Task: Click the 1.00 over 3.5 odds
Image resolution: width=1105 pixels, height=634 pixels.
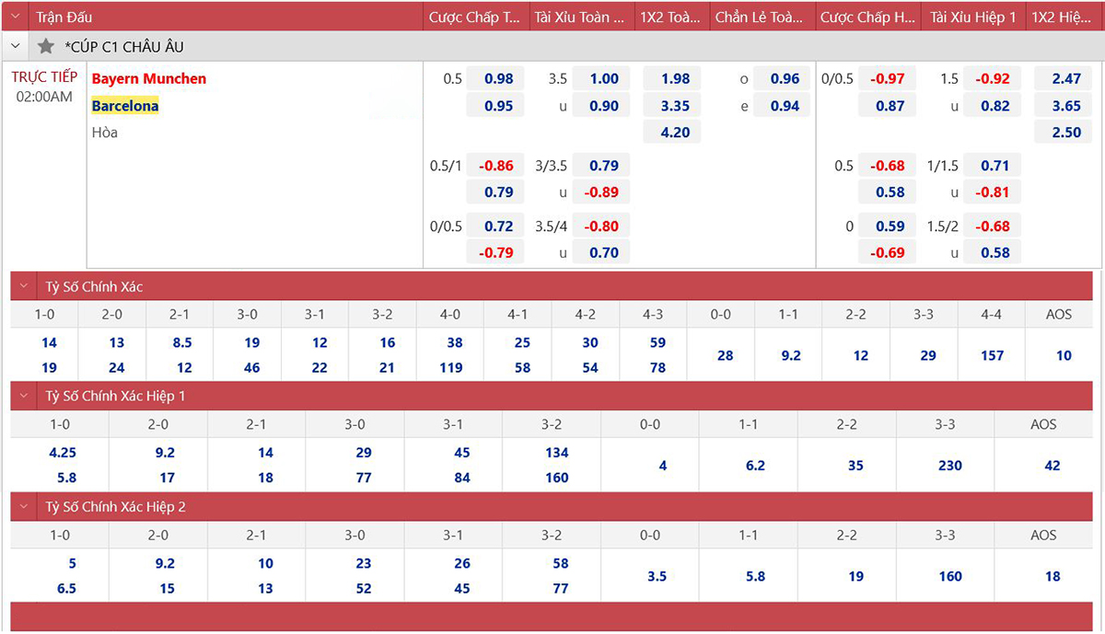Action: (x=604, y=79)
